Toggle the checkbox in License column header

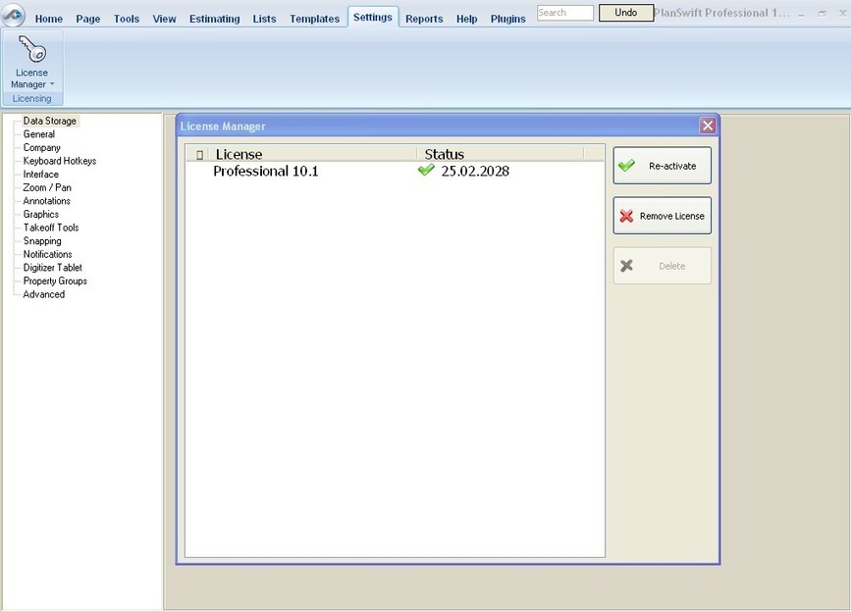(x=199, y=155)
